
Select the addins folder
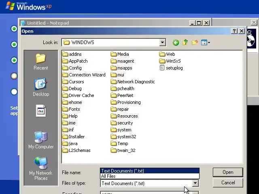click(x=72, y=54)
